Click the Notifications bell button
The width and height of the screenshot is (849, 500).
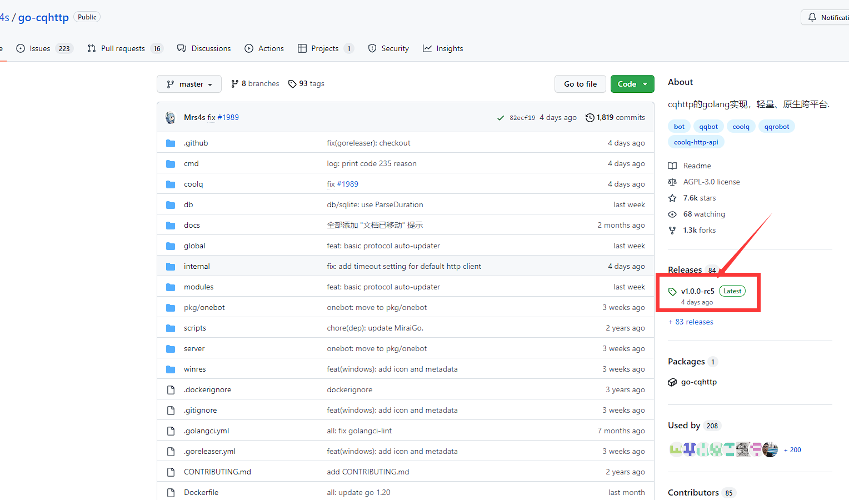tap(828, 17)
